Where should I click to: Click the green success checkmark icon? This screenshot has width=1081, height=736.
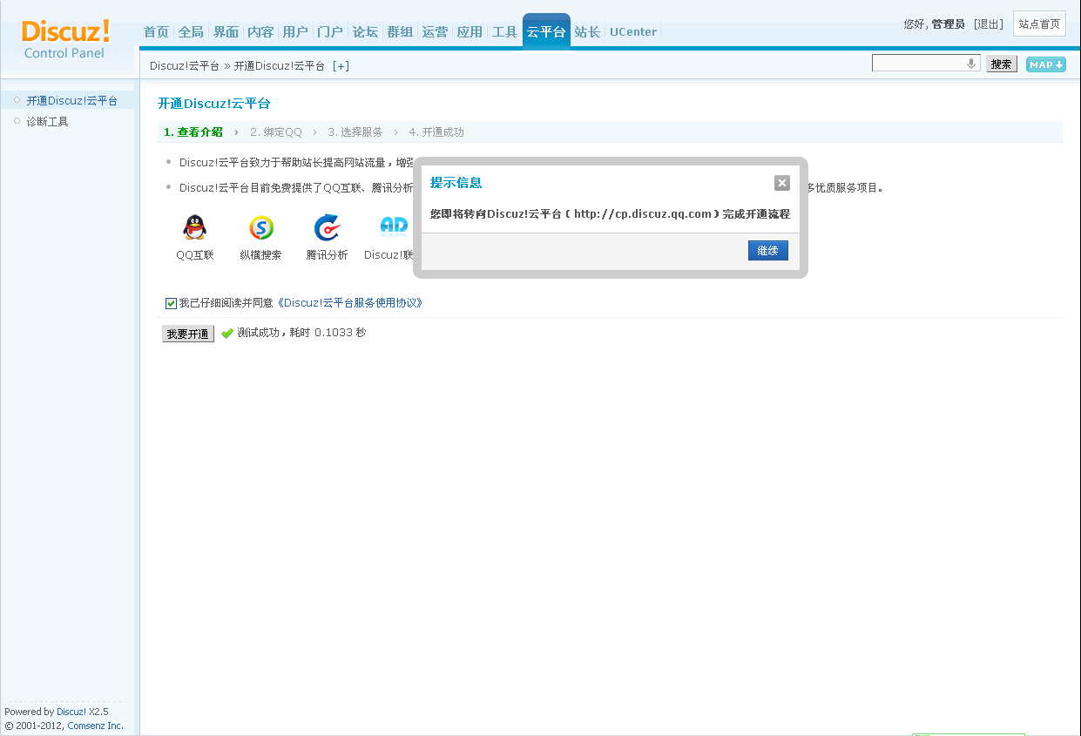(227, 333)
